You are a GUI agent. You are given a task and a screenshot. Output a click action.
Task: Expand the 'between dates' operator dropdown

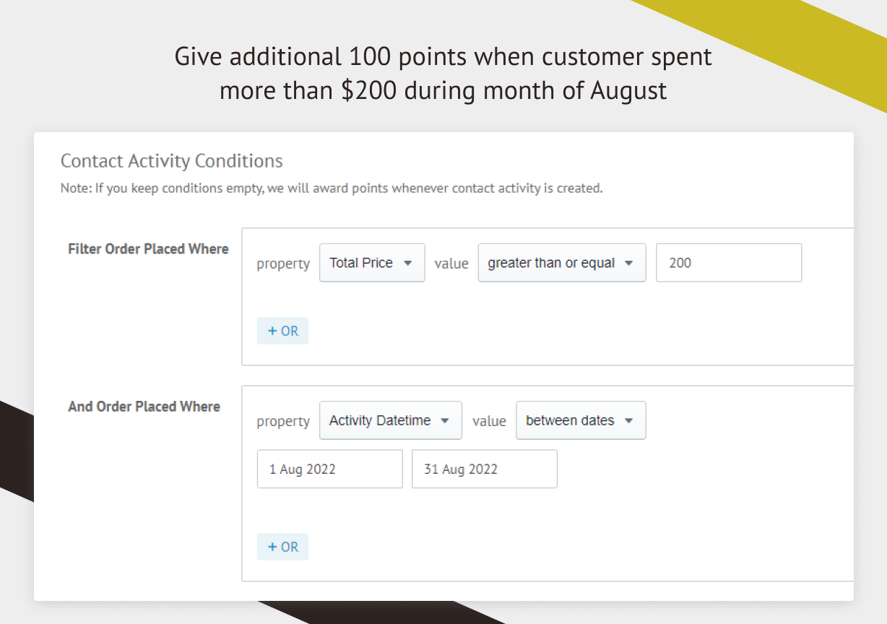coord(580,420)
